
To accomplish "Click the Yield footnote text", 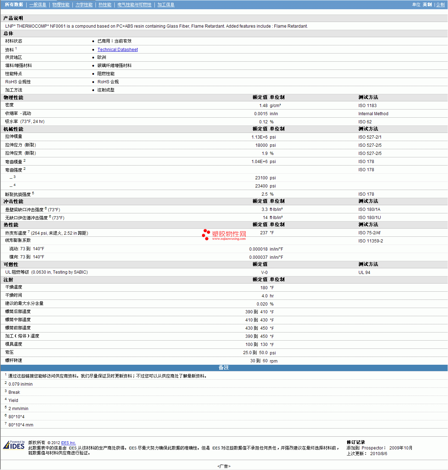I will (13, 401).
